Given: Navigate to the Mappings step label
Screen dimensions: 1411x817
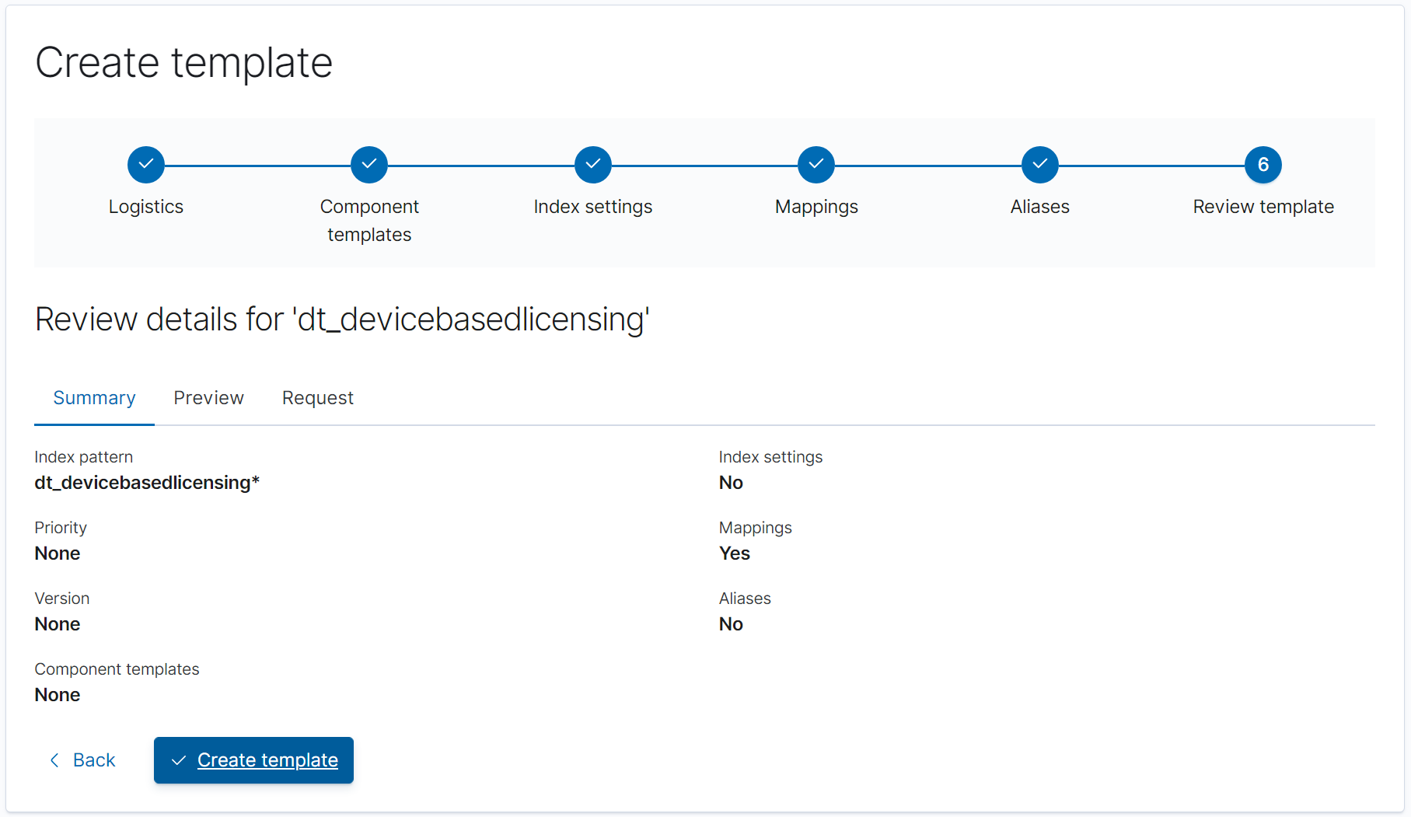Looking at the screenshot, I should point(816,207).
